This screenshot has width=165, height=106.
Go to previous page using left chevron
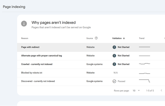pos(161,90)
